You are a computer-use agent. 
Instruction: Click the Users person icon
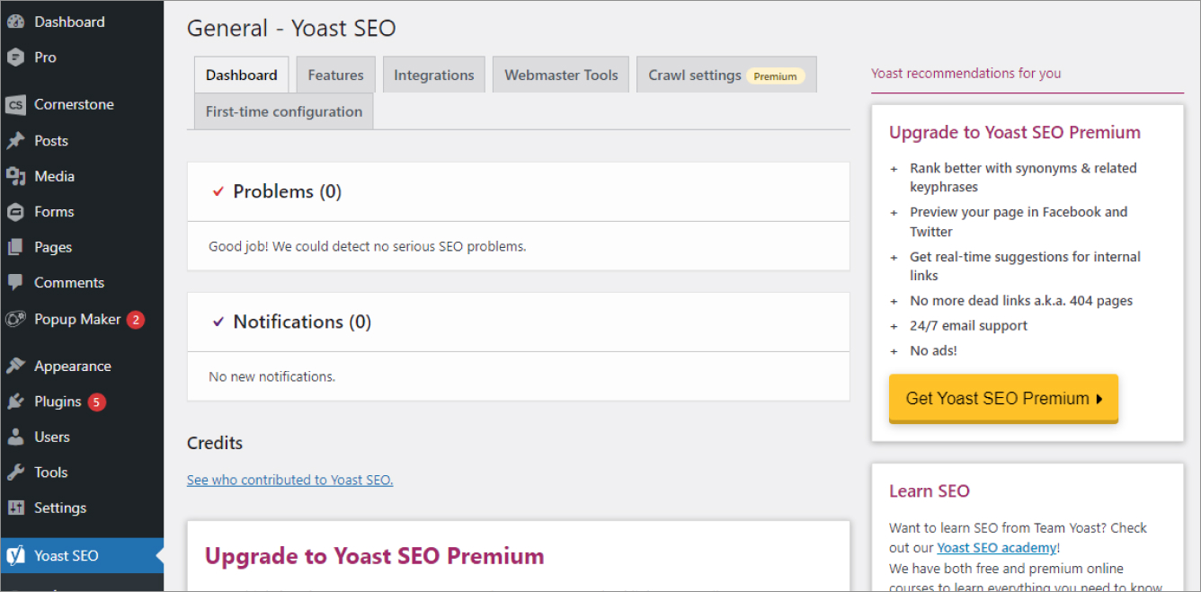pos(15,437)
